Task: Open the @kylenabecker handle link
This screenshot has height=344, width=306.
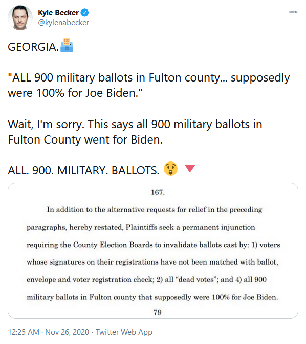Action: (x=63, y=23)
